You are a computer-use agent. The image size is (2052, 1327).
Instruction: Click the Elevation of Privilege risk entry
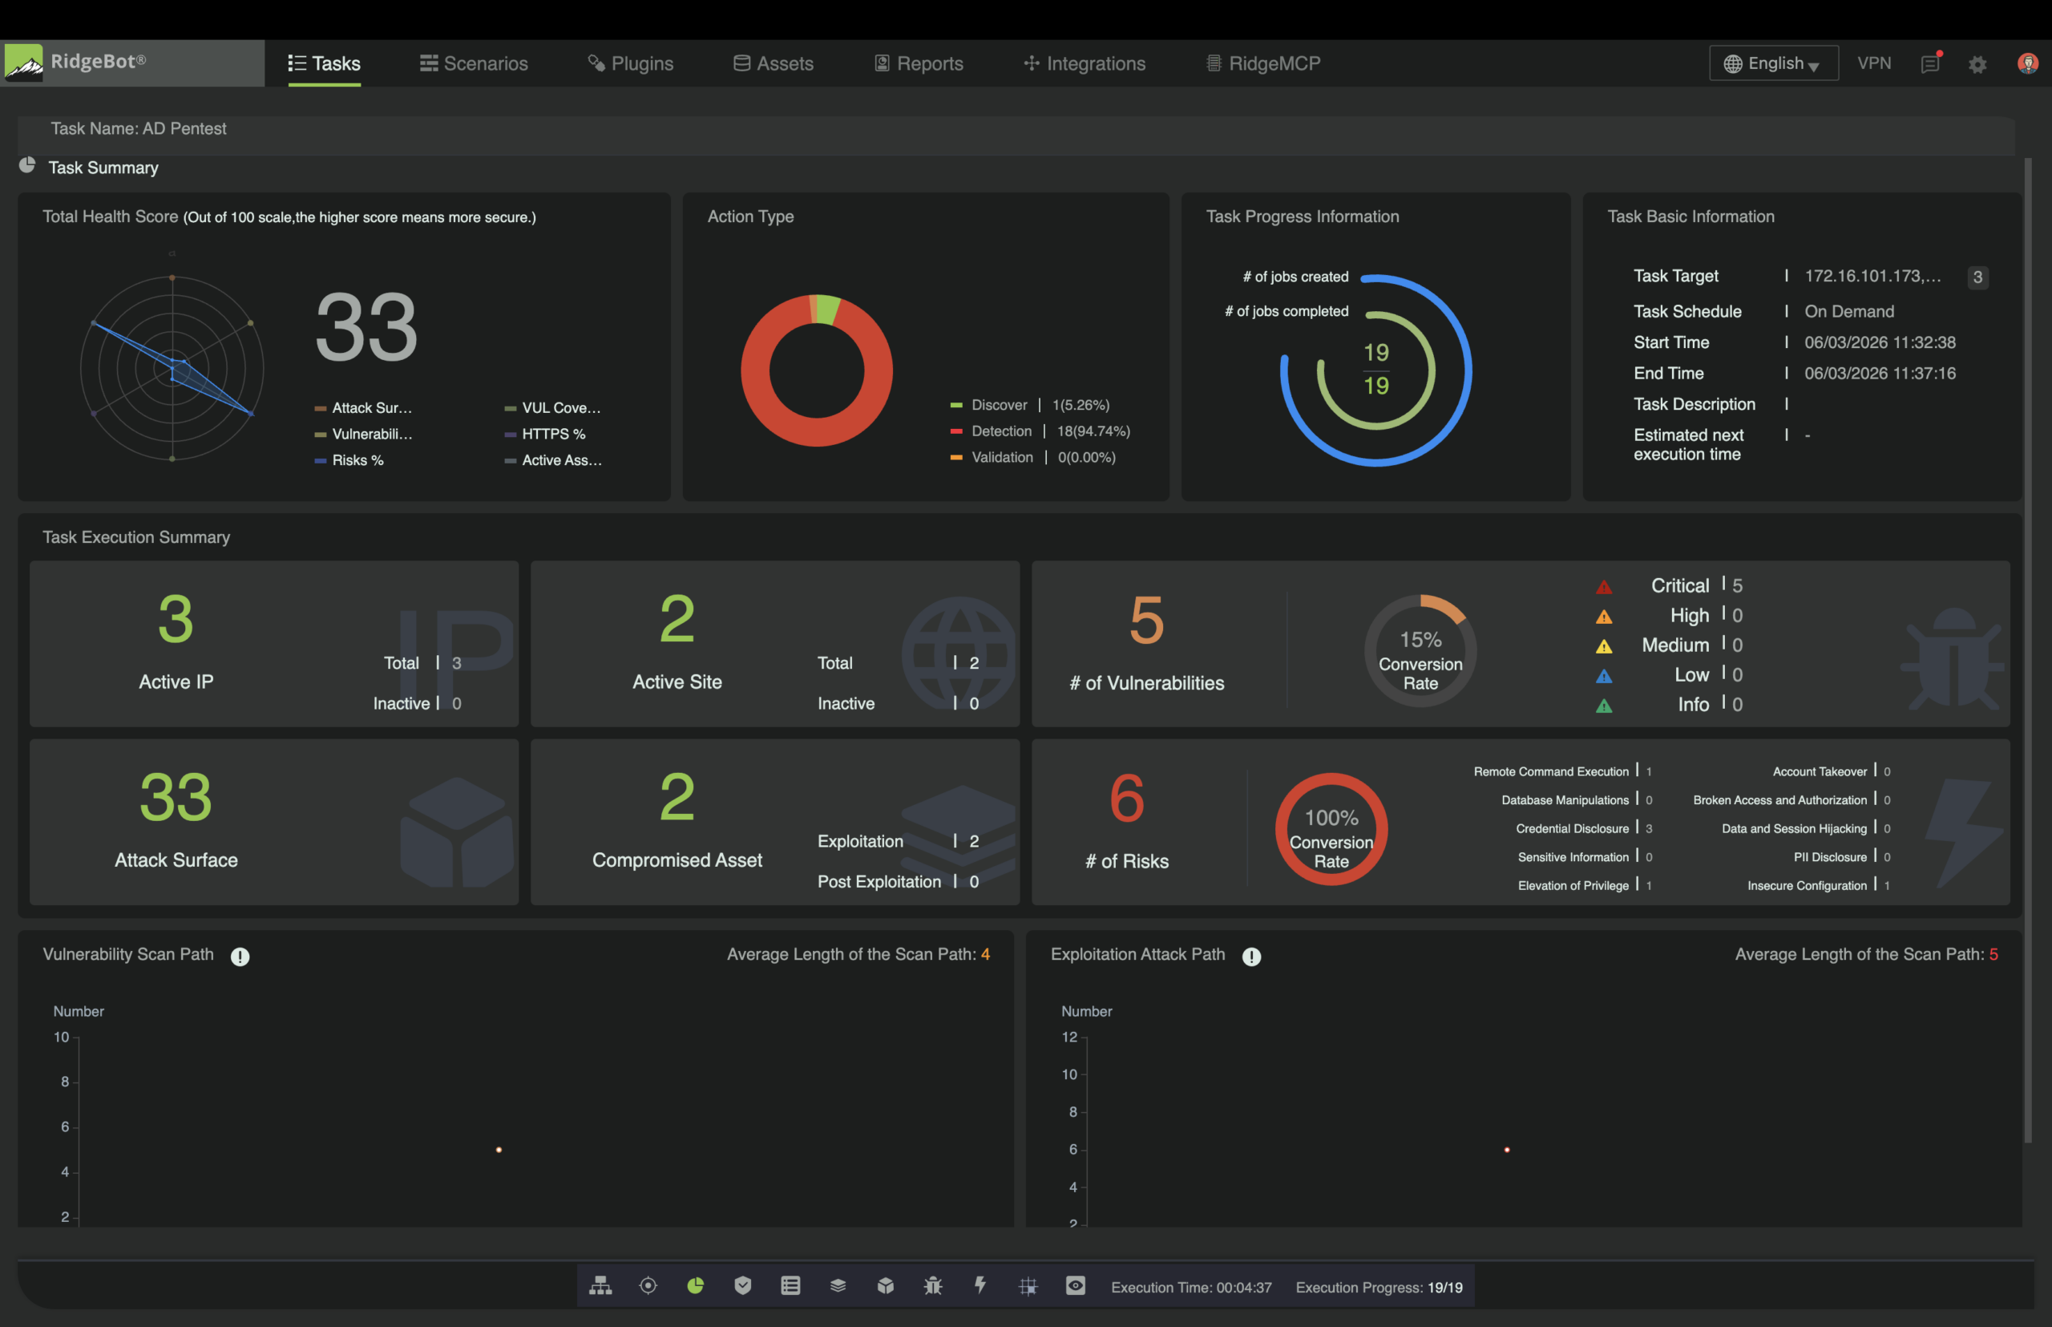click(1585, 885)
